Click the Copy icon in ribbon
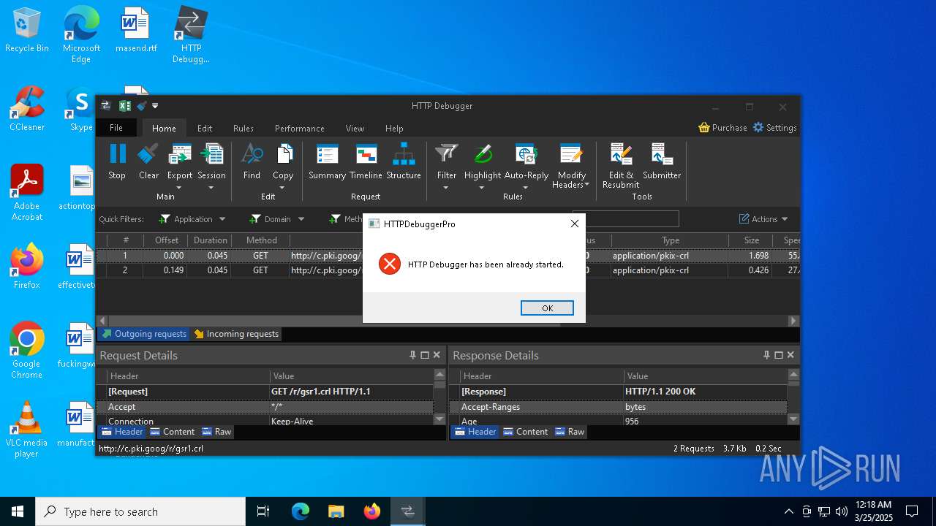The width and height of the screenshot is (936, 526). tap(284, 154)
